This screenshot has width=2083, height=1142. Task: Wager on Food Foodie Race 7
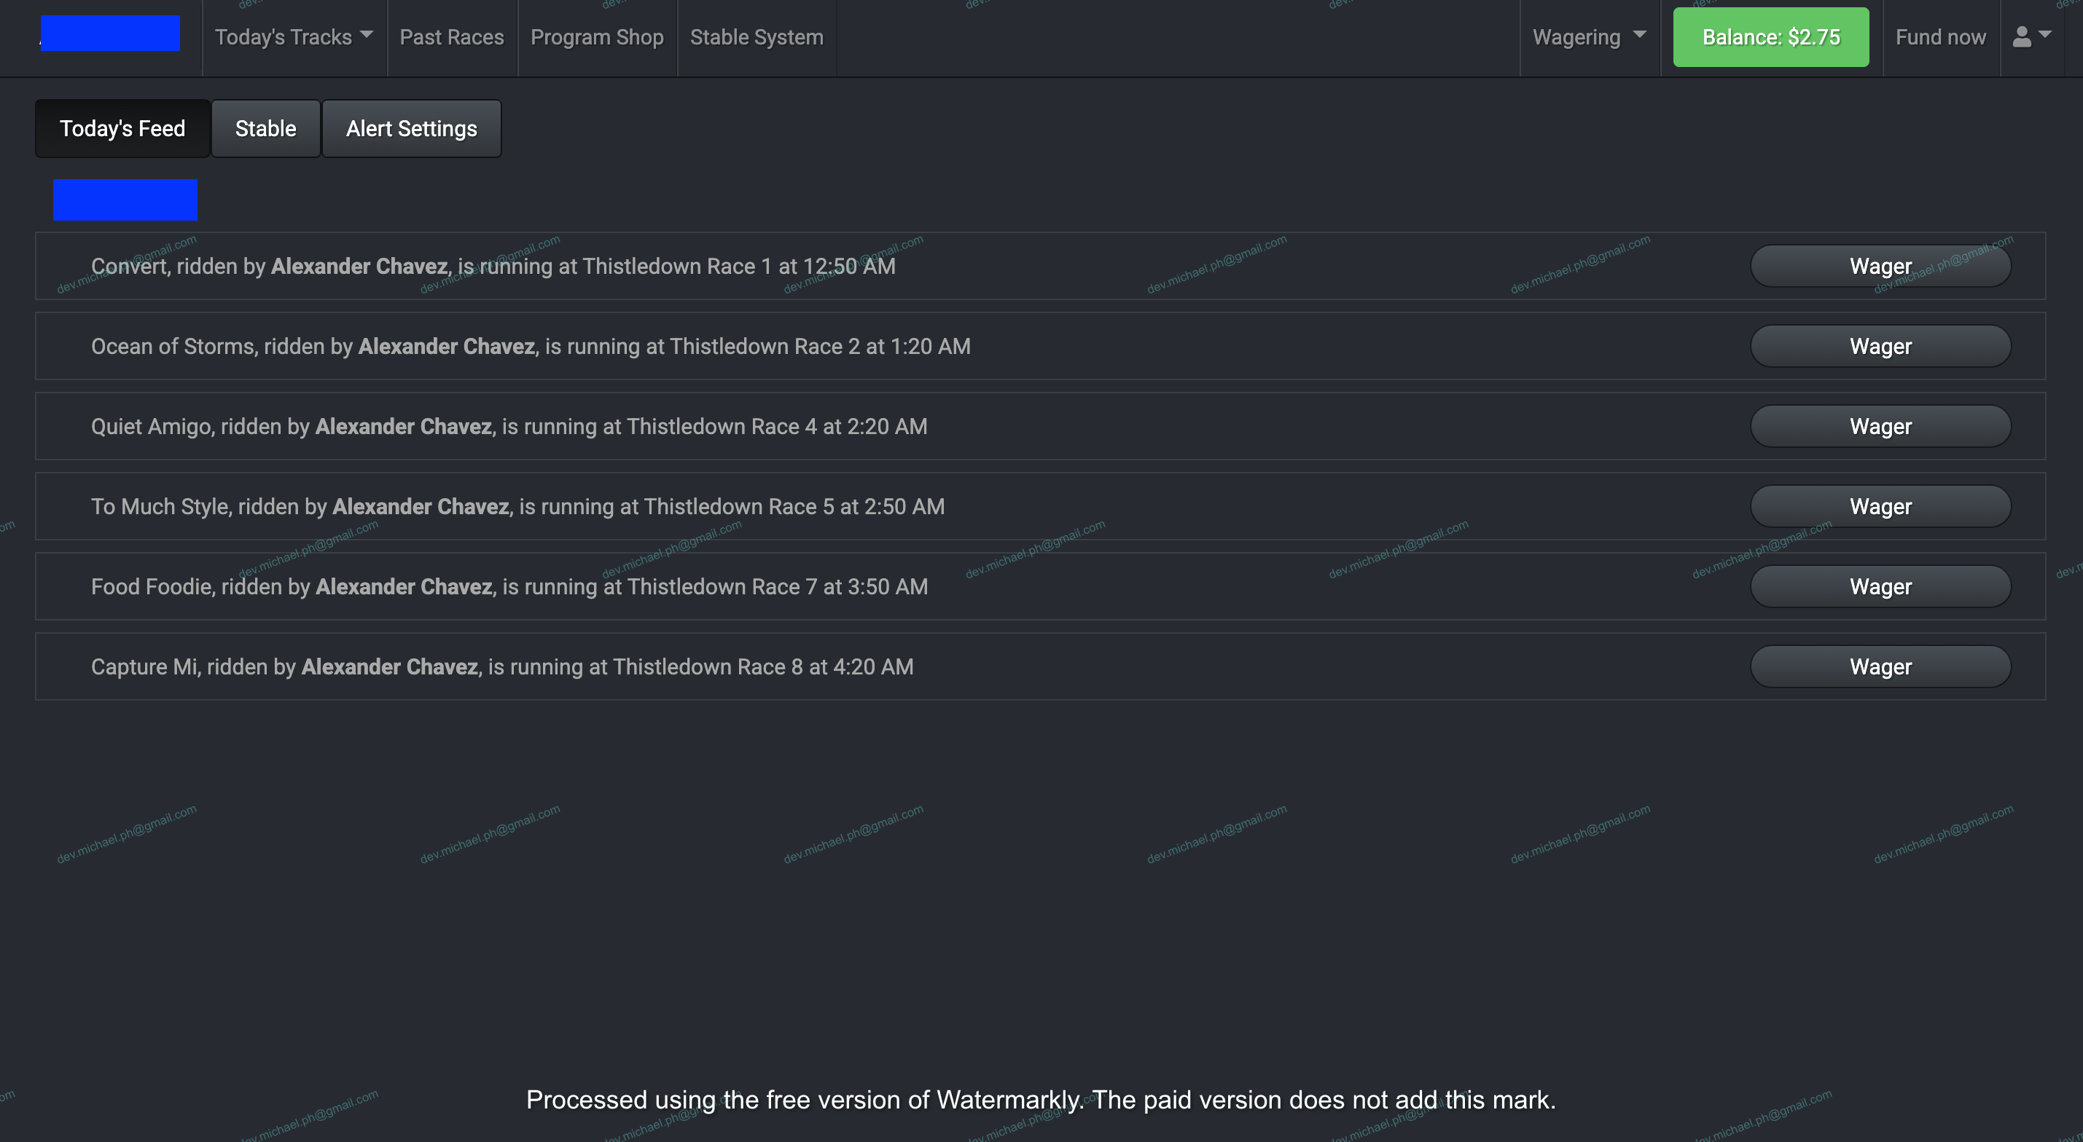[x=1880, y=586]
